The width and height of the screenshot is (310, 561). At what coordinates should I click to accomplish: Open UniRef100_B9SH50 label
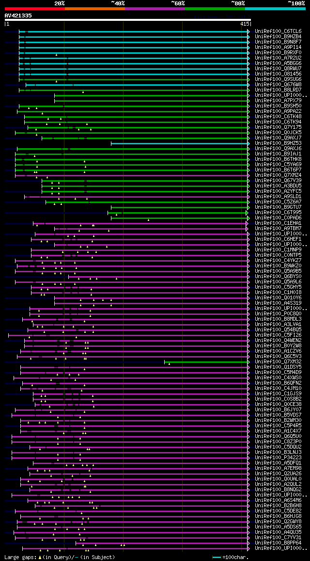(278, 106)
